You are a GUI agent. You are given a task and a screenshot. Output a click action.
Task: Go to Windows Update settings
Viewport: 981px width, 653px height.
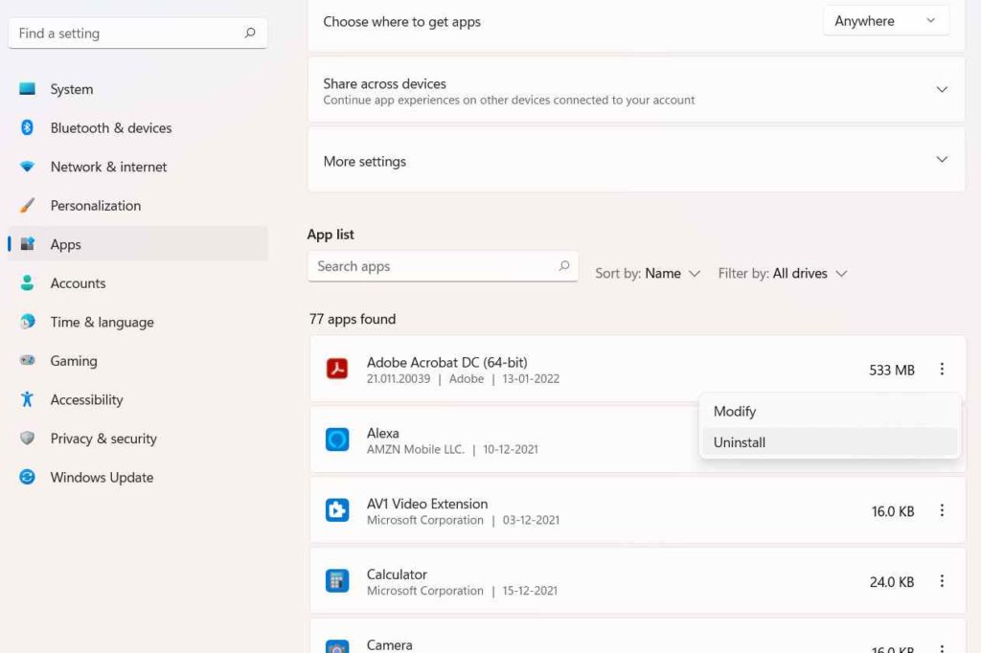pos(138,477)
